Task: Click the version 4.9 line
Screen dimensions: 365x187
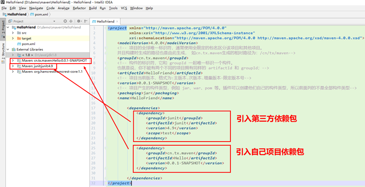Action: coord(172,128)
